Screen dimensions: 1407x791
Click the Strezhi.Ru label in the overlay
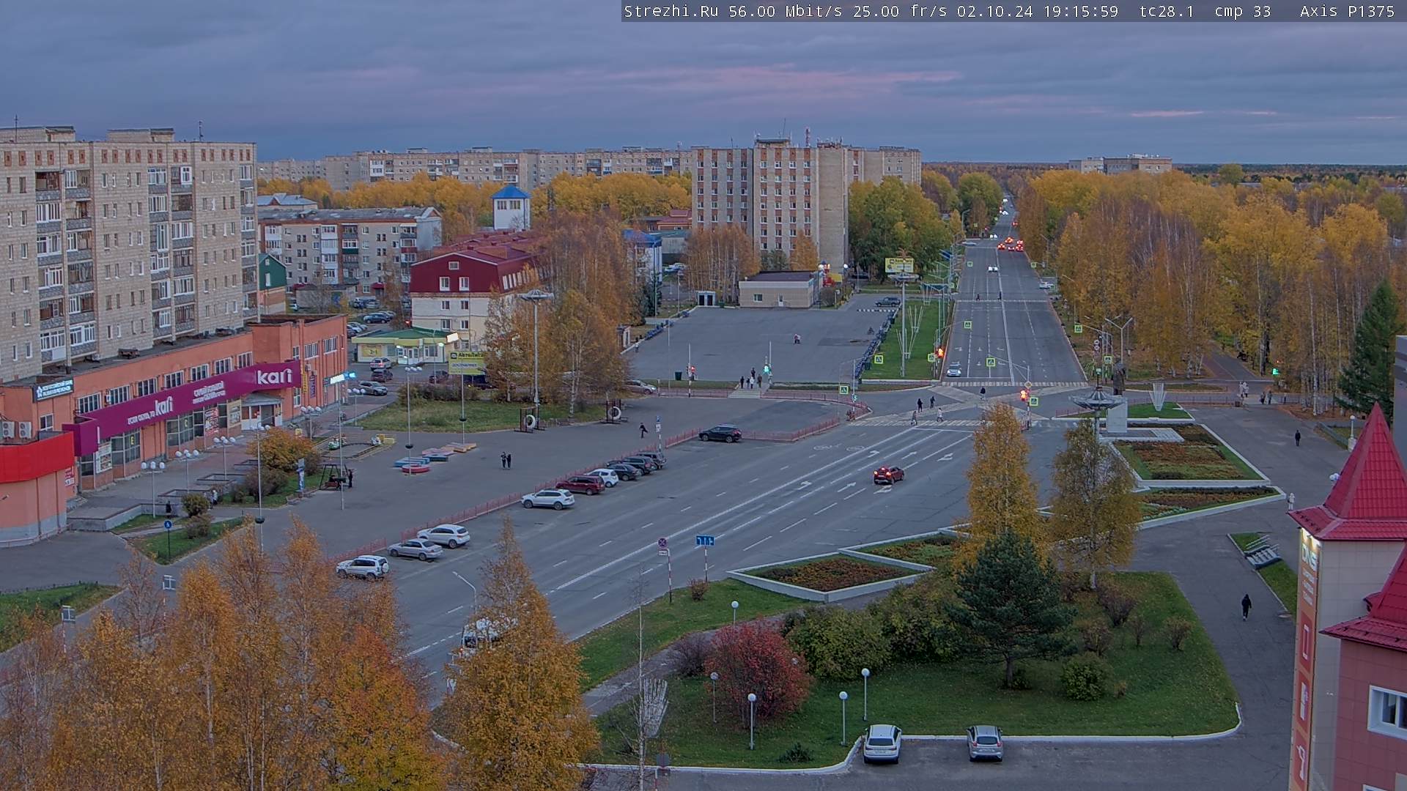(671, 12)
